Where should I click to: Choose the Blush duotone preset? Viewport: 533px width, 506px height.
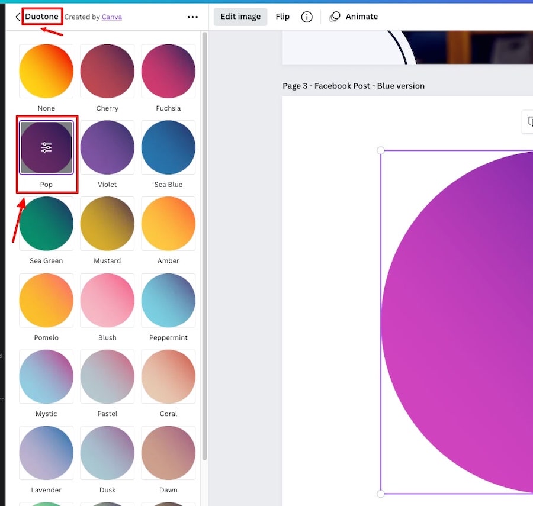107,301
